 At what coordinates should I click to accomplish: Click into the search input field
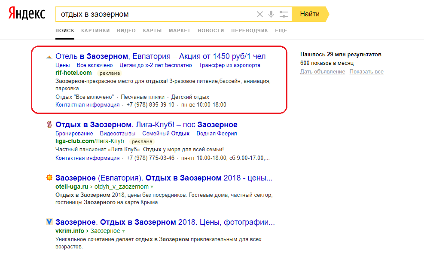point(155,14)
